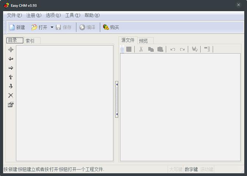
Task: Click the 滚动键 status bar indicator
Action: pos(207,169)
